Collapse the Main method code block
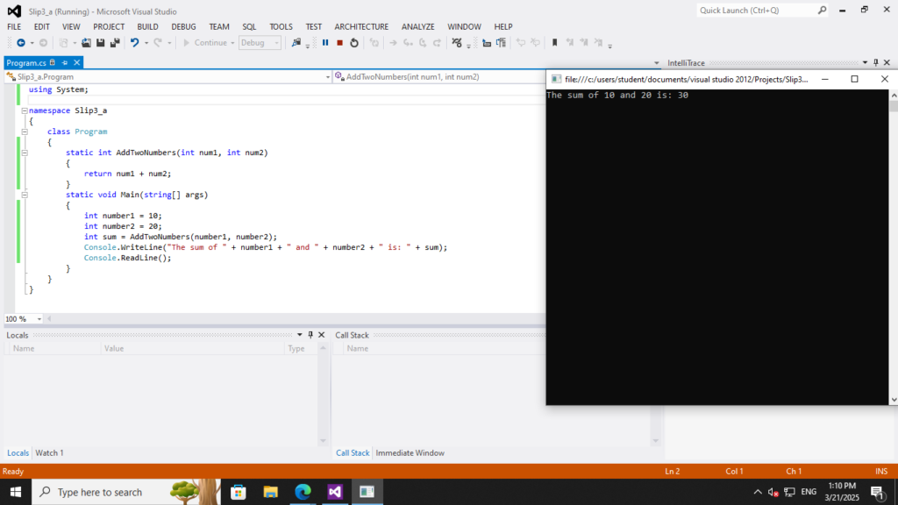Viewport: 898px width, 505px height. [x=25, y=195]
